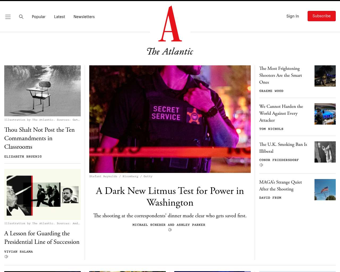View author Tom Nichols's page
Image resolution: width=340 pixels, height=272 pixels.
pyautogui.click(x=271, y=129)
